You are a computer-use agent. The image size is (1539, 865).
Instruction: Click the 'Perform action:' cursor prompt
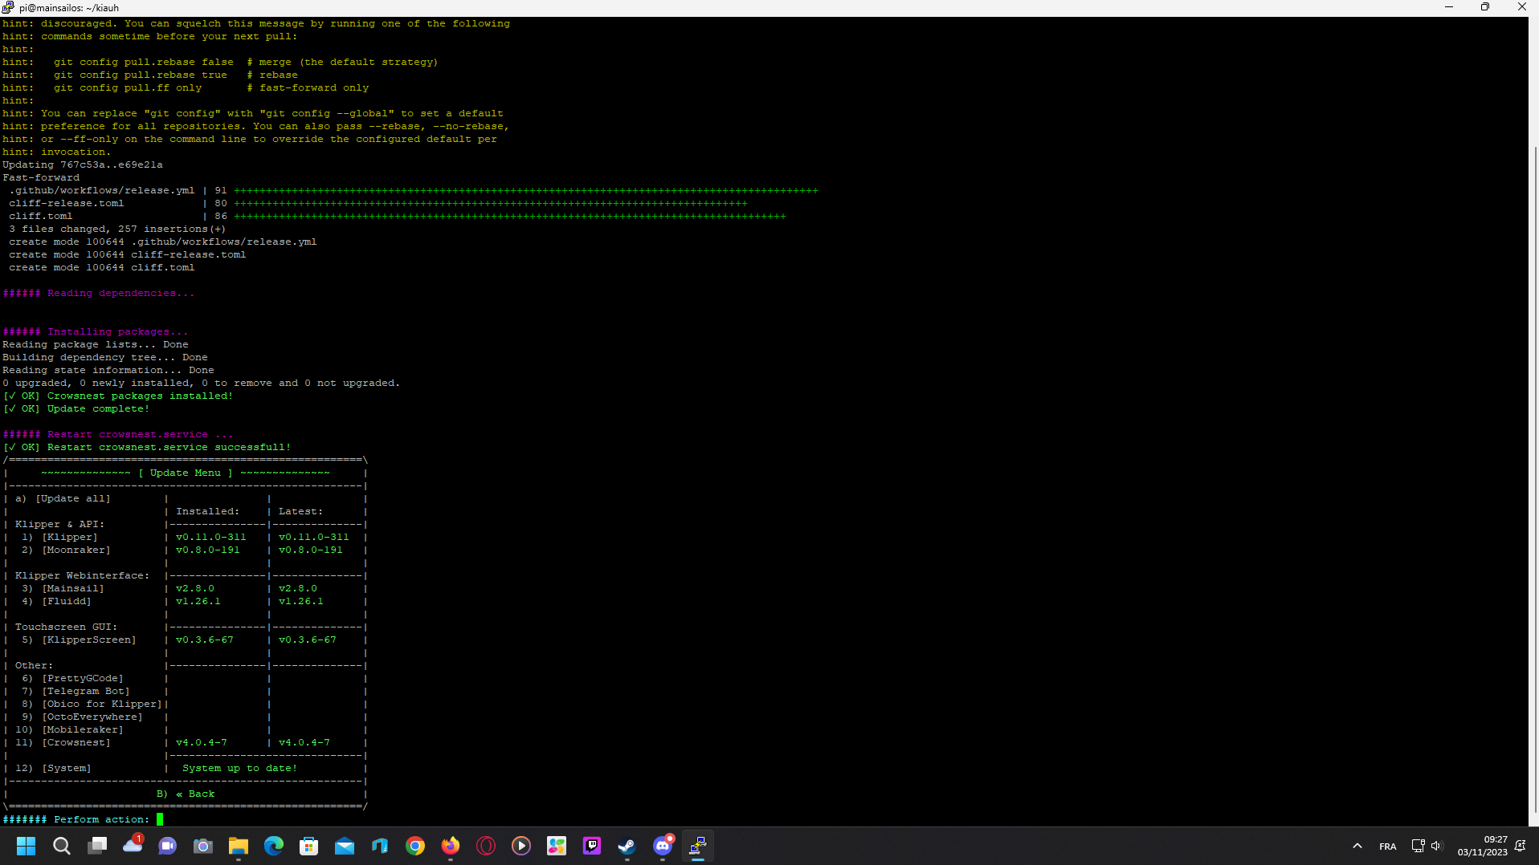(x=160, y=819)
